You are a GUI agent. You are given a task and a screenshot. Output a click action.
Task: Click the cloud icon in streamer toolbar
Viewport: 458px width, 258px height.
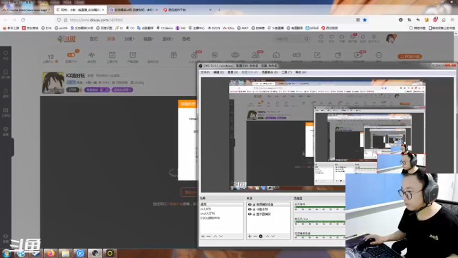point(235,54)
